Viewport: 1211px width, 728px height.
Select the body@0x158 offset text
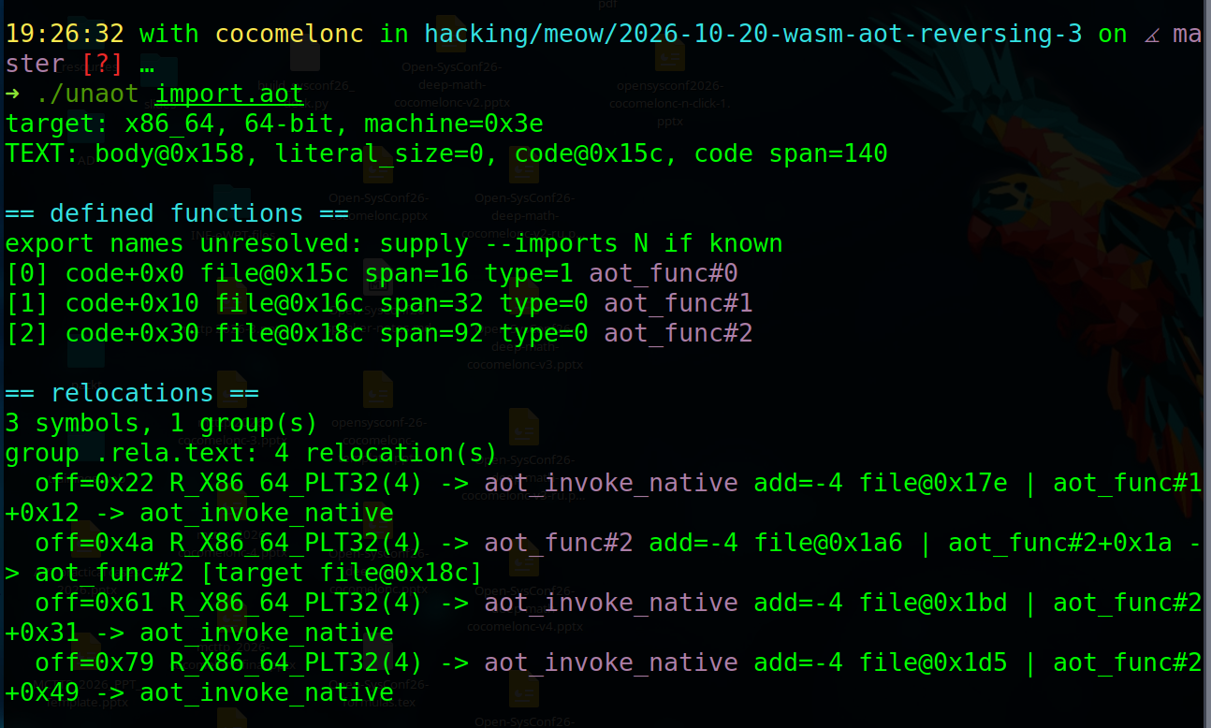[x=169, y=153]
